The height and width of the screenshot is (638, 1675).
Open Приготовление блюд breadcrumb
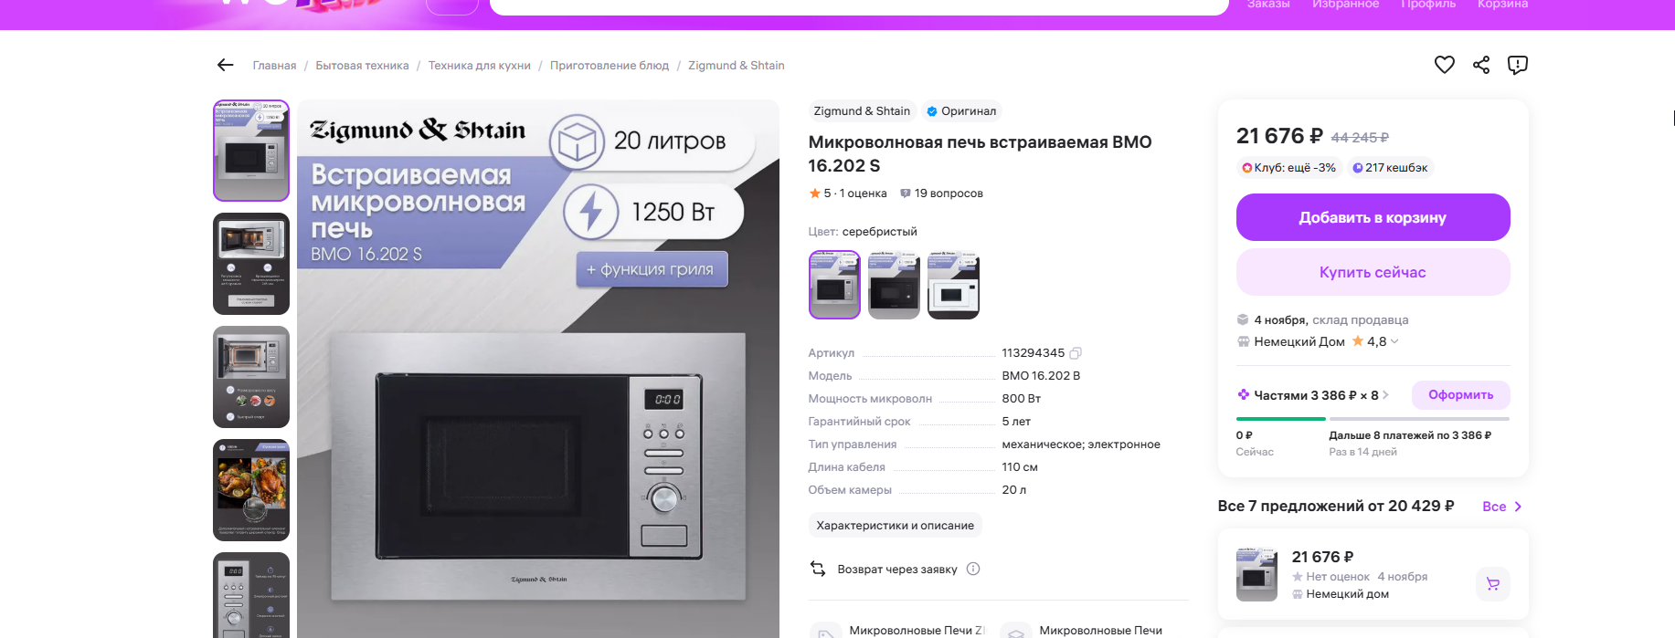[x=610, y=66]
